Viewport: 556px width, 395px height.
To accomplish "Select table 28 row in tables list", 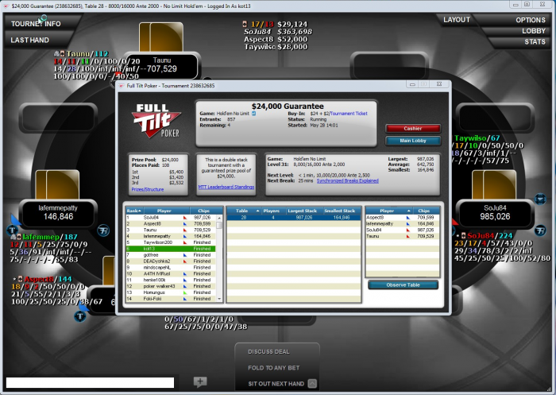I will coord(294,218).
